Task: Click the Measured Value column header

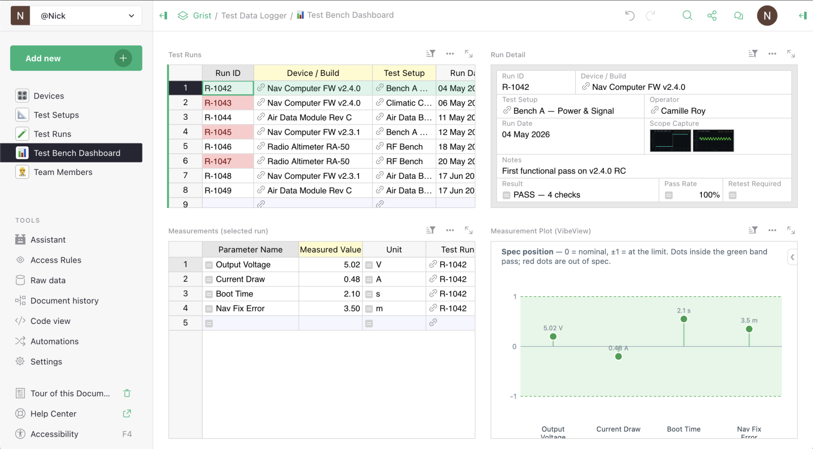Action: (x=331, y=250)
